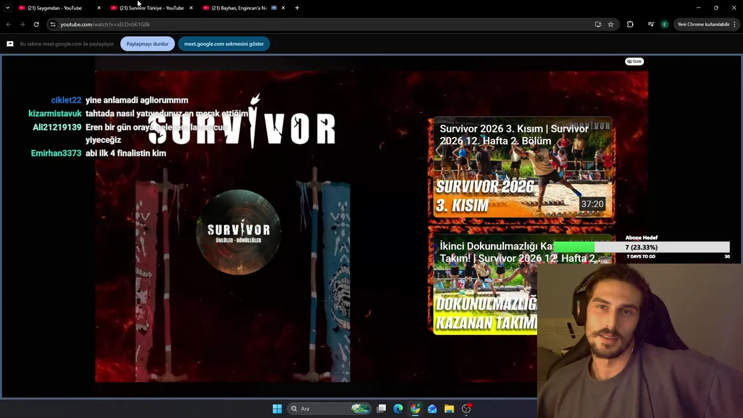
Task: Open site information icon in the address bar
Action: tap(53, 24)
